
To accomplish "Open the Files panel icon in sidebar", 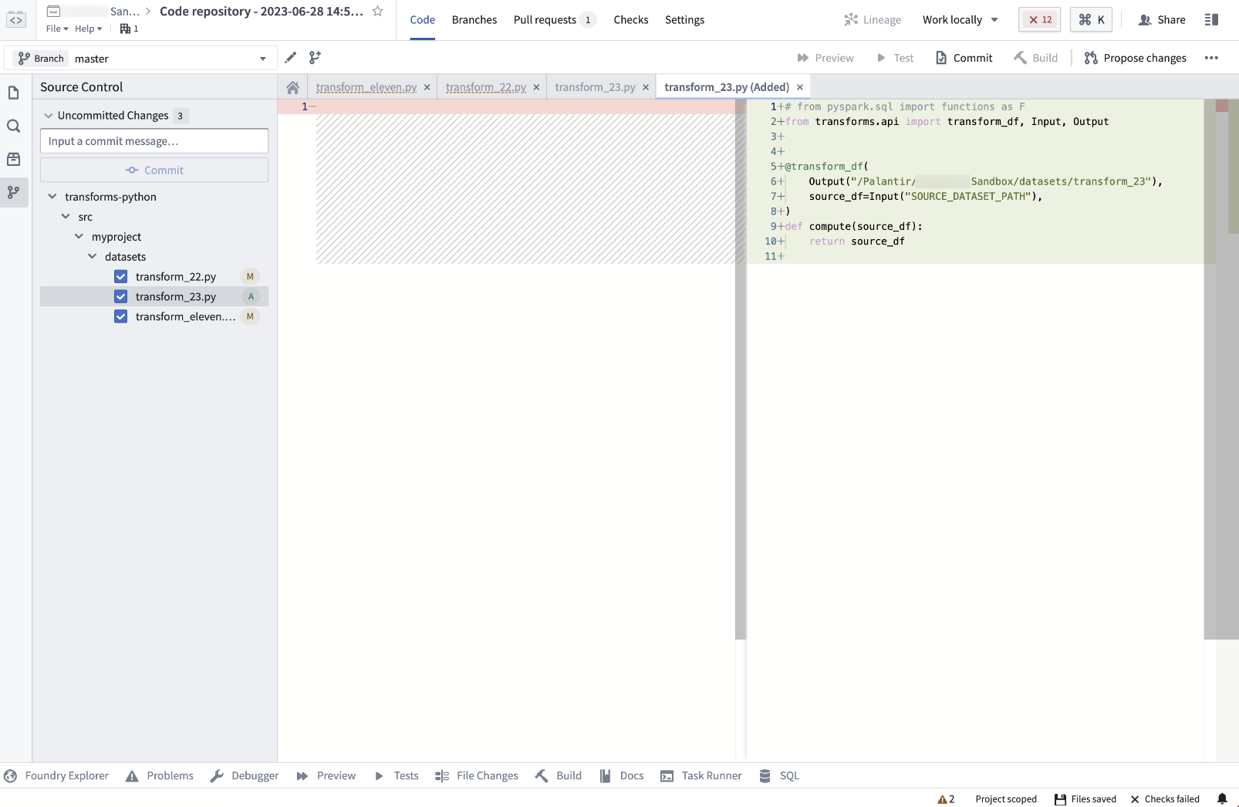I will pos(13,93).
